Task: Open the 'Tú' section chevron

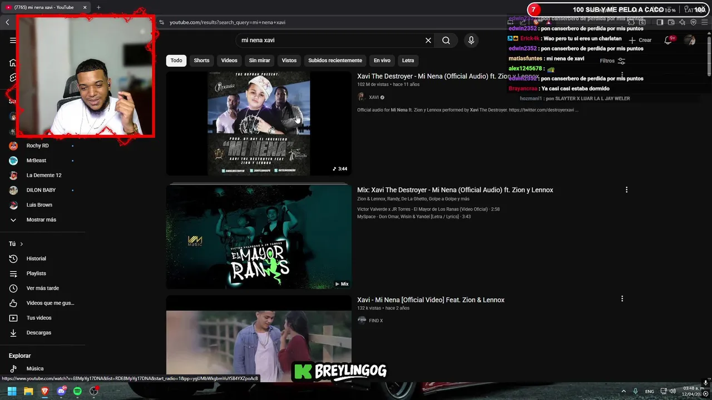Action: pos(22,244)
